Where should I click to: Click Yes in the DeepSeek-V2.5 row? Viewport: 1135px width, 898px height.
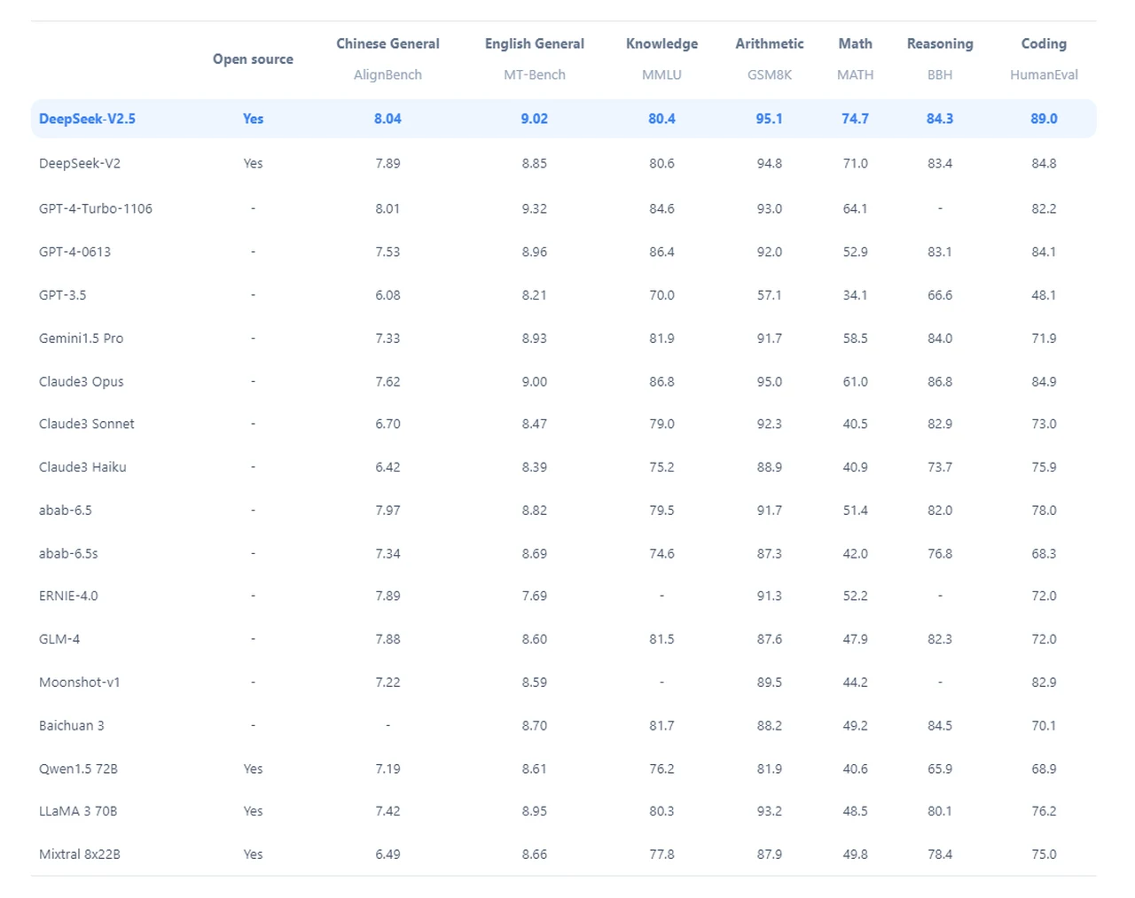point(253,119)
